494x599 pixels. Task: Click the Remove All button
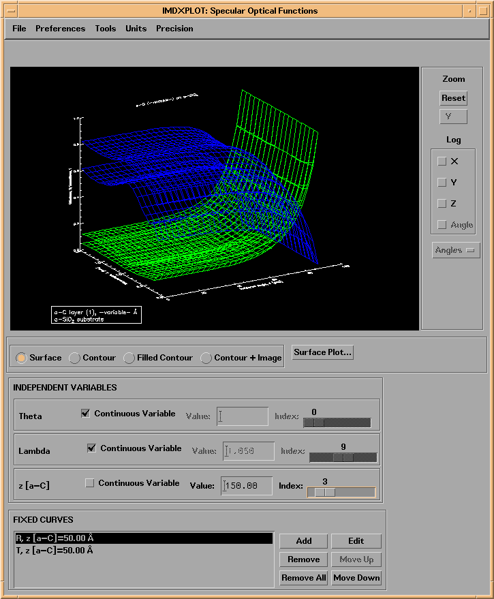click(x=304, y=578)
